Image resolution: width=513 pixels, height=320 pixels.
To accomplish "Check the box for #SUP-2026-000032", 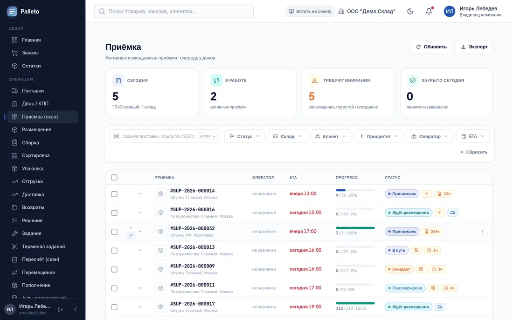I will coord(114,232).
